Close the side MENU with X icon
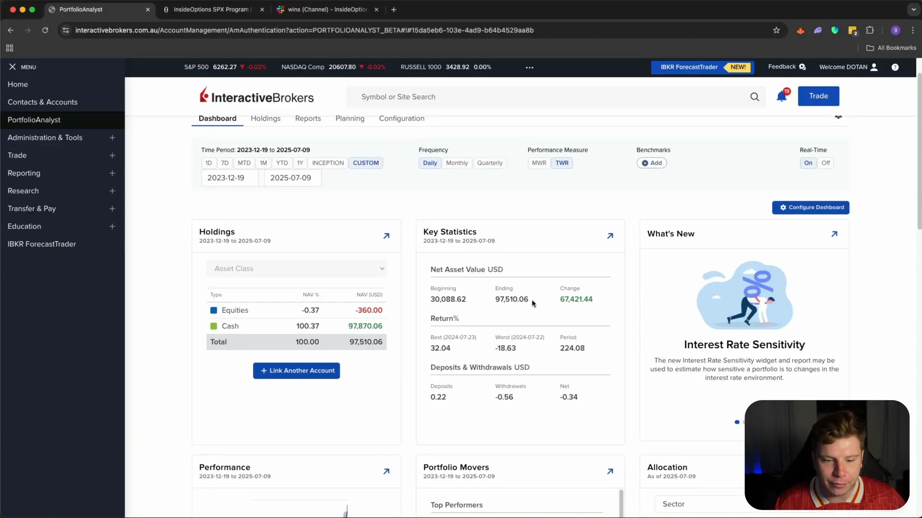 tap(12, 67)
